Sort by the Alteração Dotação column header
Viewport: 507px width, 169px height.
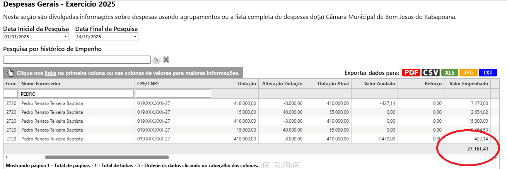click(x=282, y=84)
